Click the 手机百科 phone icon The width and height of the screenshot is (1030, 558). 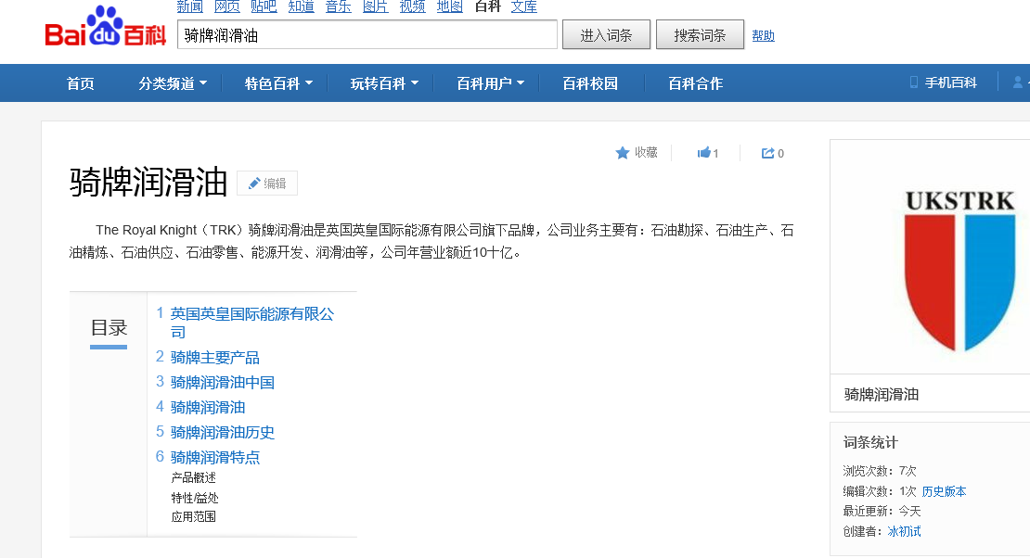913,82
